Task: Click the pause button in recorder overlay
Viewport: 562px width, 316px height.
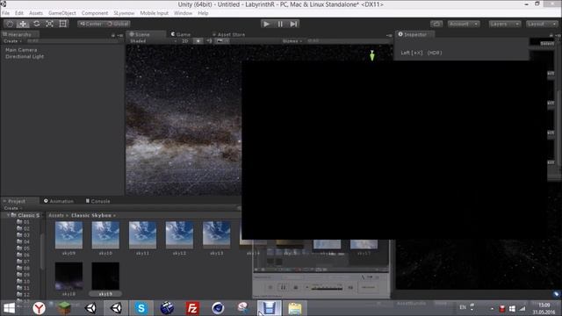Action: pyautogui.click(x=283, y=287)
